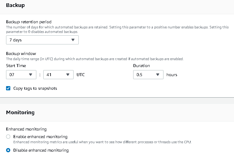Screen dimensions: 234x155
Task: Click the "Enable enhanced monitoring" label text
Action: pos(40,137)
